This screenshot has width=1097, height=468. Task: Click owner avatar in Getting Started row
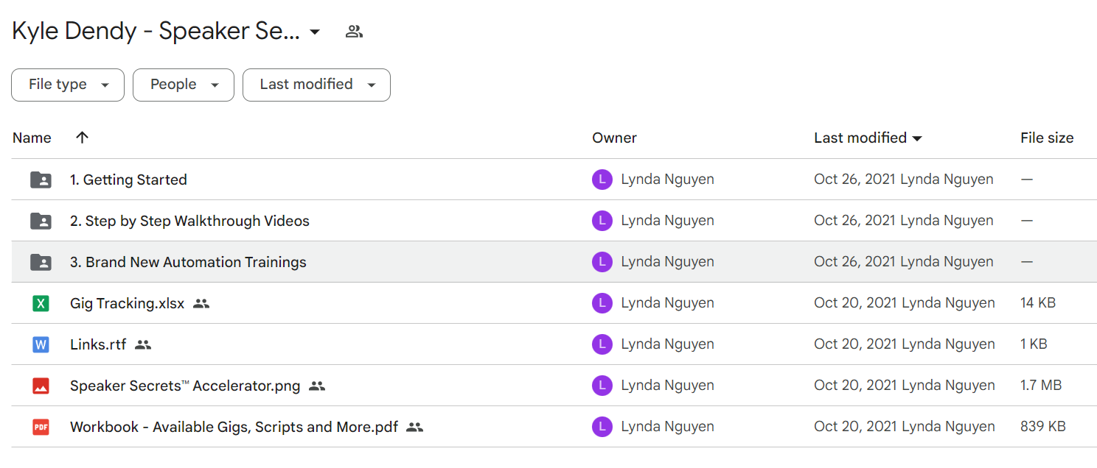click(x=602, y=180)
